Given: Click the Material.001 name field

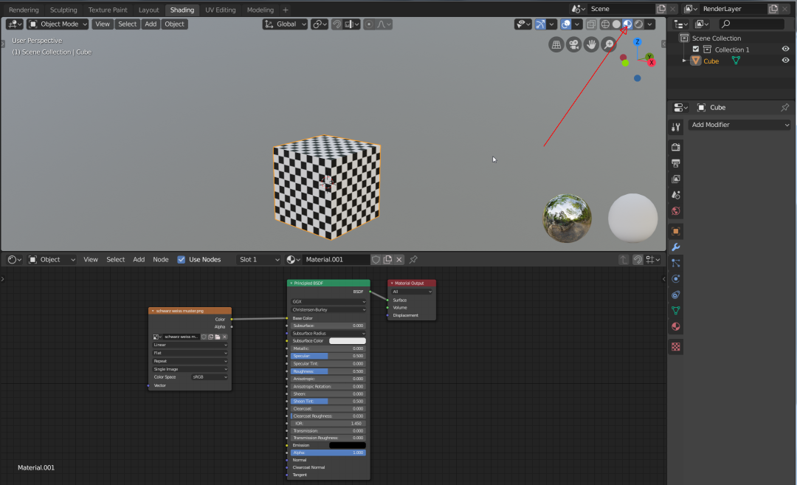Looking at the screenshot, I should (337, 260).
